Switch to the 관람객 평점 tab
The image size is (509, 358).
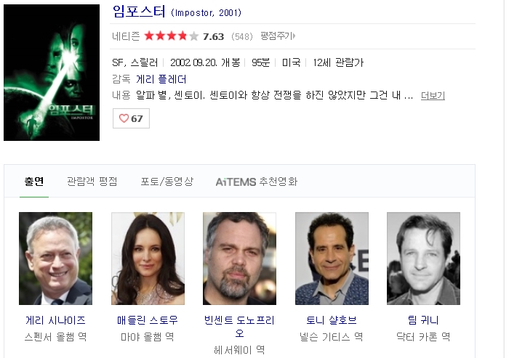(92, 182)
